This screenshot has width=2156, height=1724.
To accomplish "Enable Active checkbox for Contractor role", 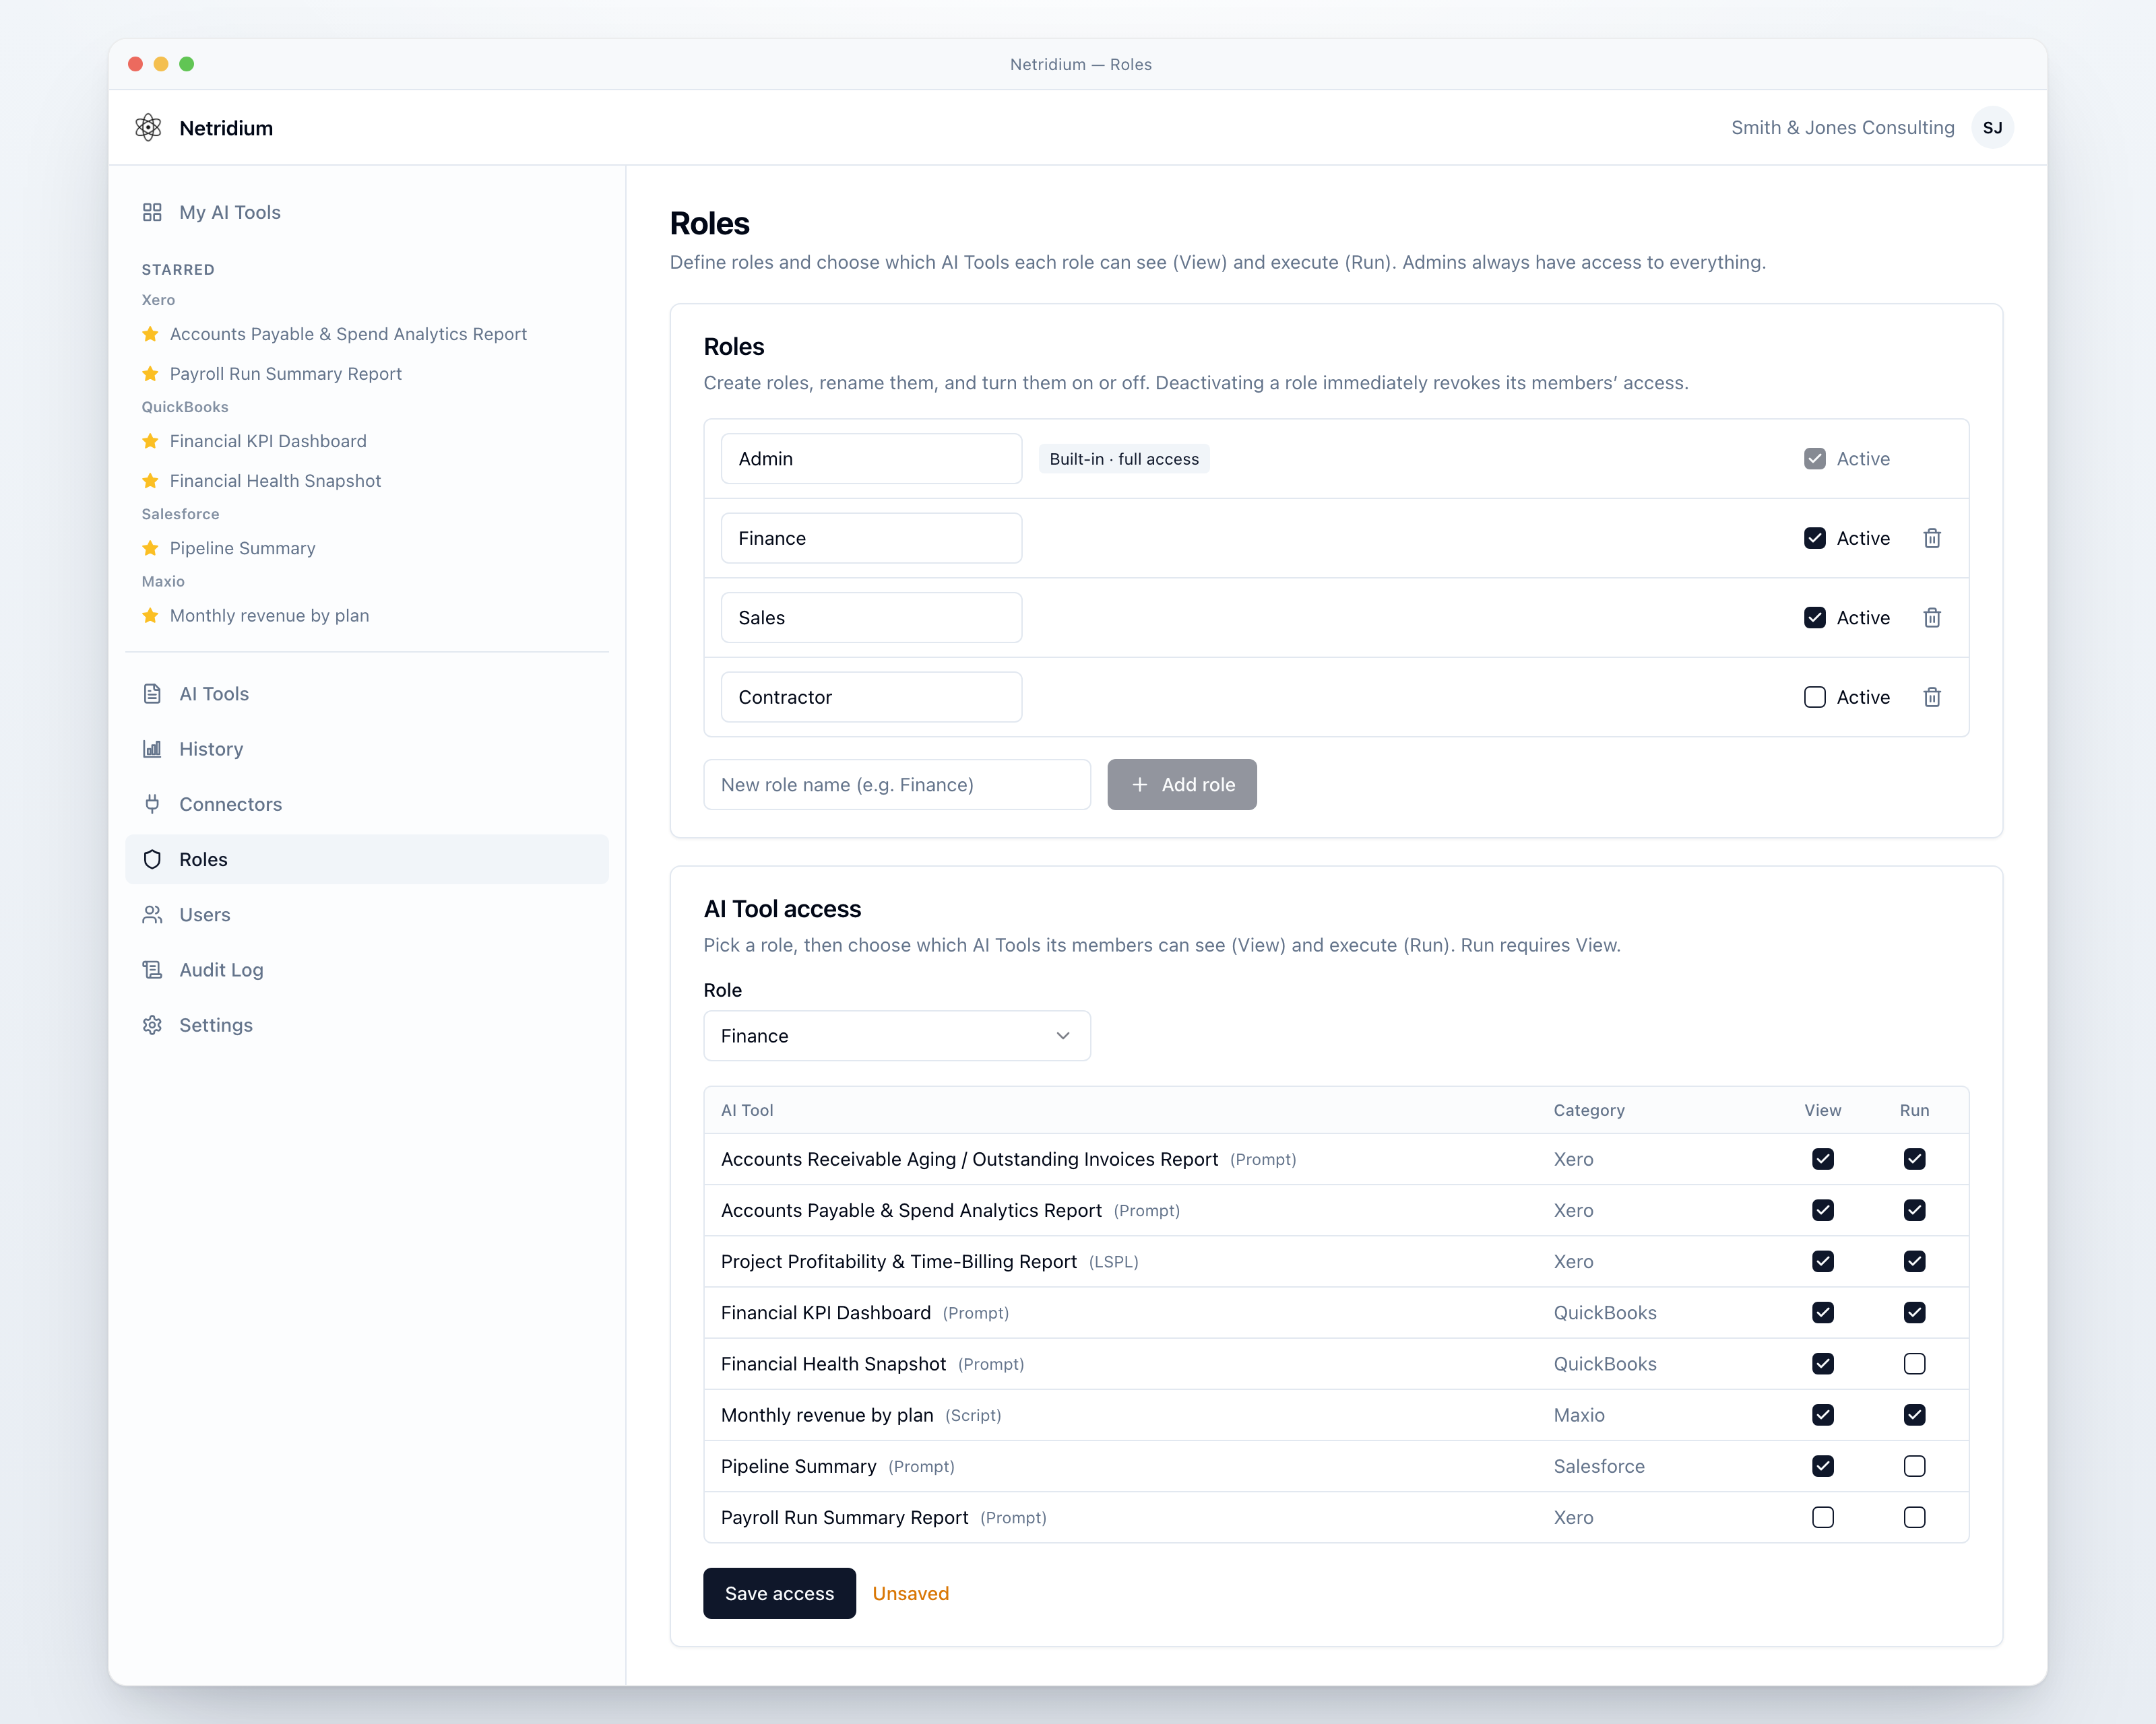I will tap(1814, 698).
